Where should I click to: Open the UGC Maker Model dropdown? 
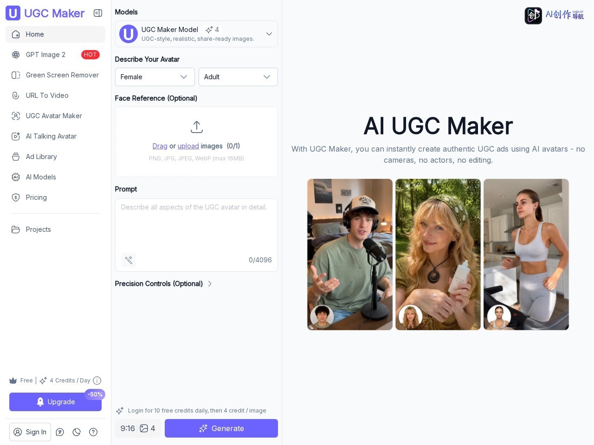(x=196, y=34)
